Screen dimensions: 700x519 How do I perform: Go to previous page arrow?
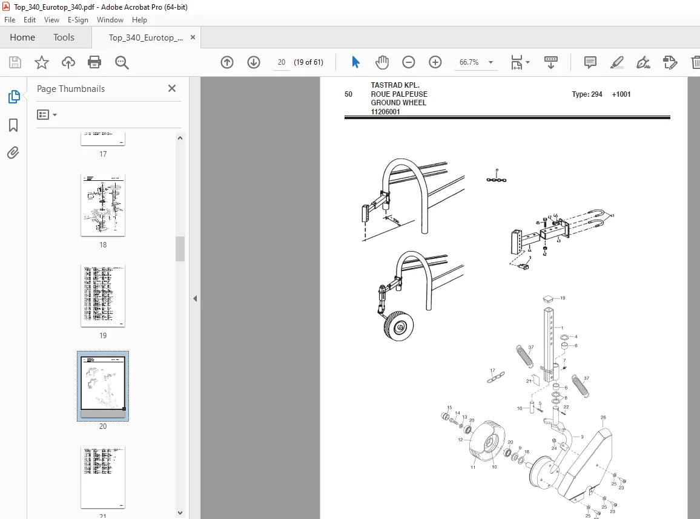(227, 62)
